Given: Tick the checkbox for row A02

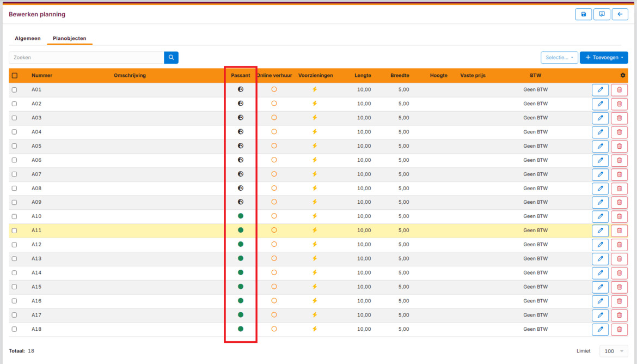Looking at the screenshot, I should pos(15,104).
